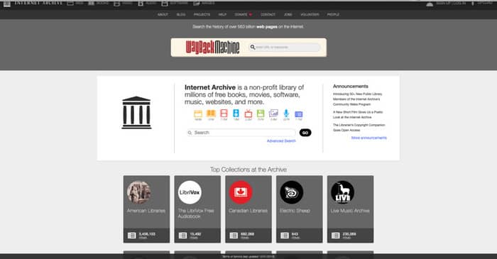Click the user avatar icon beside Sign Up
The image size is (497, 259).
(x=430, y=4)
